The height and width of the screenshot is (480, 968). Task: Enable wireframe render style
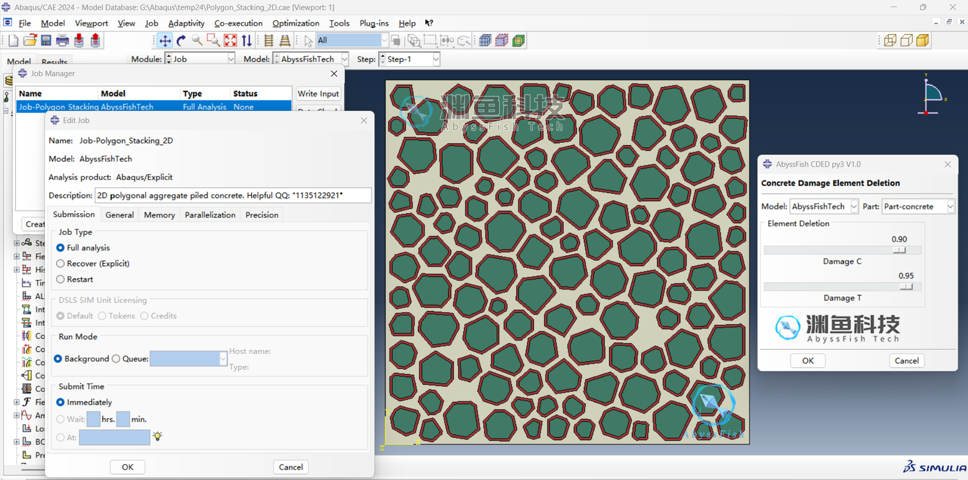[890, 41]
